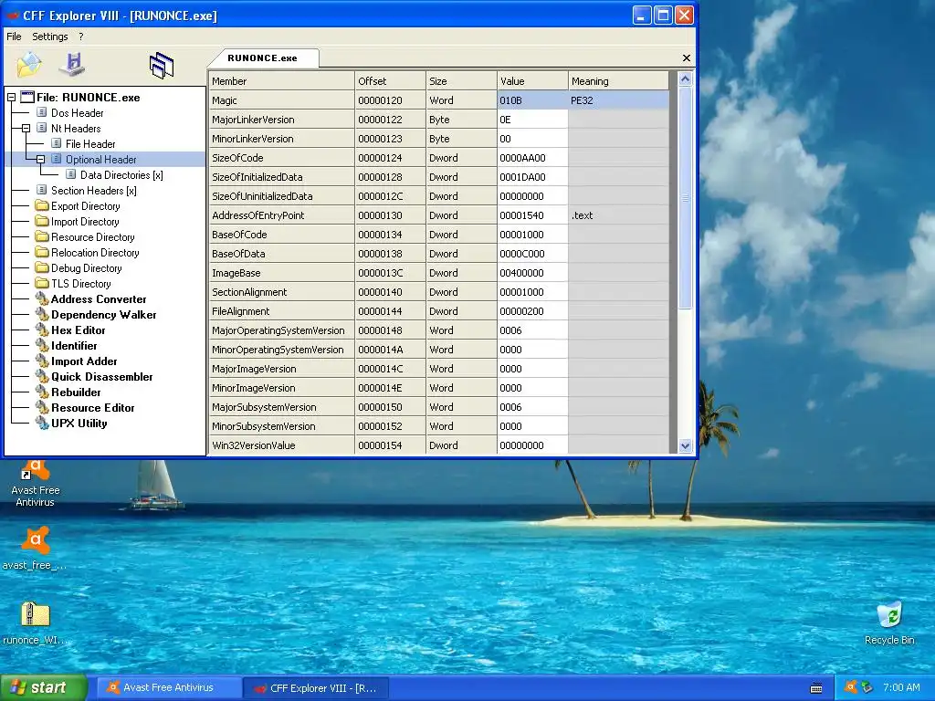Click the Offset column header
935x701 pixels.
point(390,80)
